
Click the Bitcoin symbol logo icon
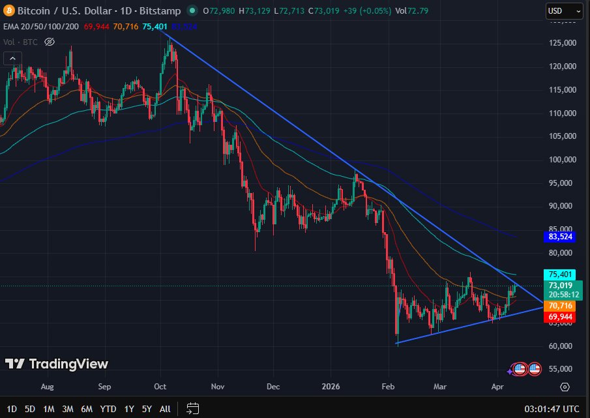click(x=8, y=10)
